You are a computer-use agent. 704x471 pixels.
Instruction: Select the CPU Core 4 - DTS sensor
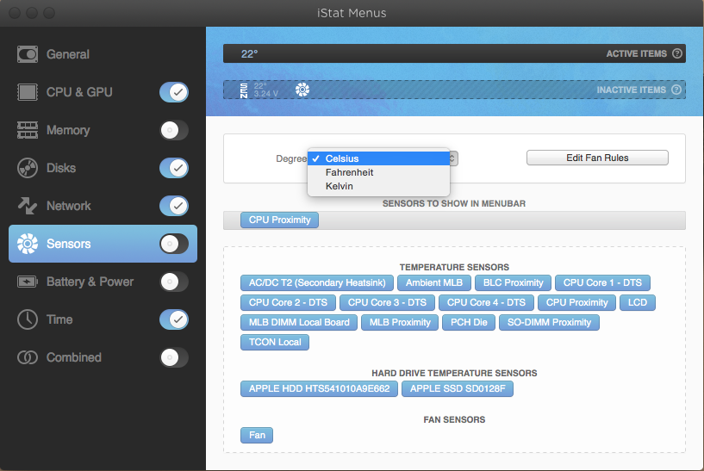pos(486,302)
